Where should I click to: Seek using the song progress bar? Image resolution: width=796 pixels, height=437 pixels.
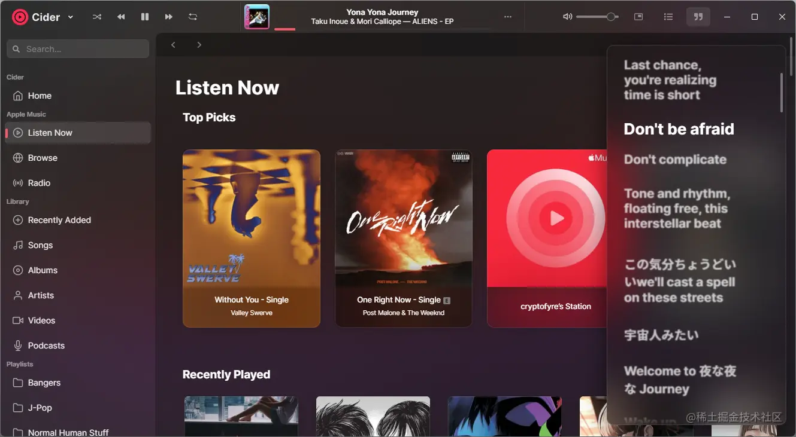pyautogui.click(x=382, y=29)
